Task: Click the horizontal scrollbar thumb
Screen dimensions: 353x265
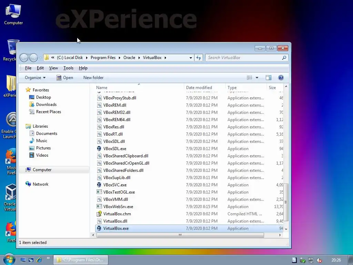Action: pos(180,235)
